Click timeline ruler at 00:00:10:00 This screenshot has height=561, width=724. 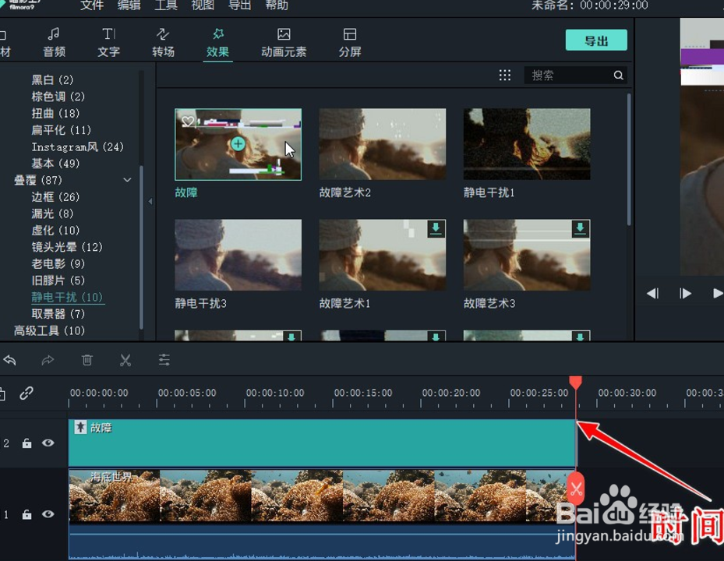tap(275, 393)
